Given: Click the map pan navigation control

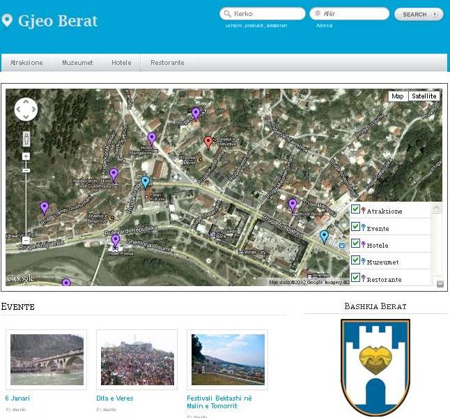Looking at the screenshot, I should [x=26, y=109].
